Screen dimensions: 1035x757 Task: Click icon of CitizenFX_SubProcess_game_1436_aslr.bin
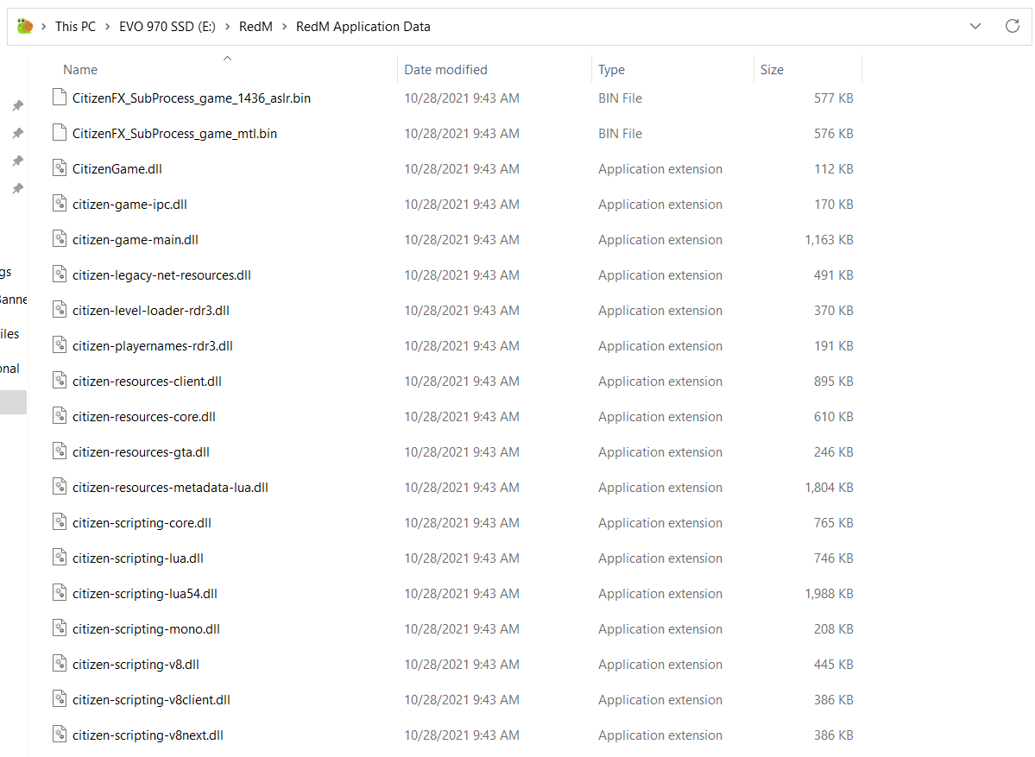click(60, 98)
